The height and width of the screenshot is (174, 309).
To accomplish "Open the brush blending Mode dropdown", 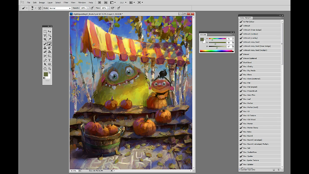I will (x=59, y=8).
